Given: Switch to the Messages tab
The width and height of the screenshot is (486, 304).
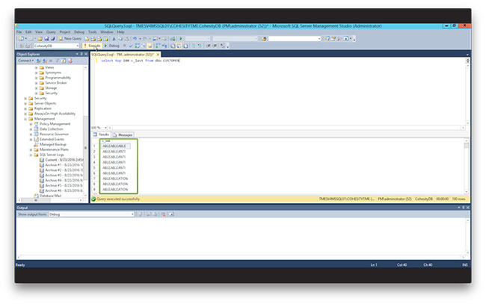Looking at the screenshot, I should click(124, 134).
